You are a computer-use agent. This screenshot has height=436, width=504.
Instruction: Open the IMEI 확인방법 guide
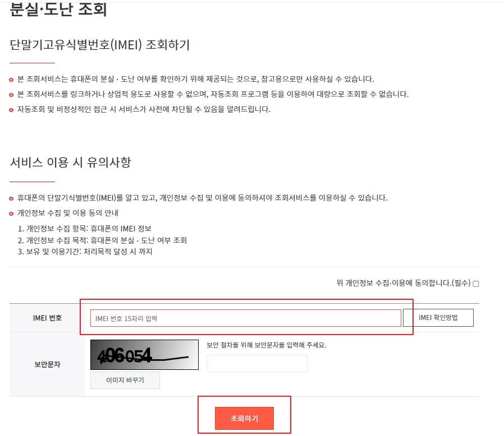coord(438,318)
